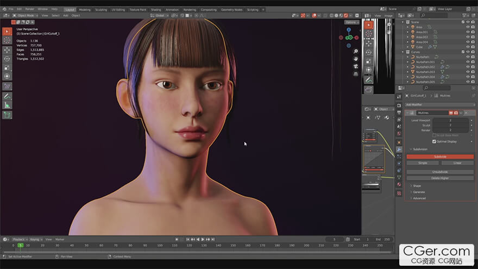Click the Linear subdivision button

(x=457, y=163)
